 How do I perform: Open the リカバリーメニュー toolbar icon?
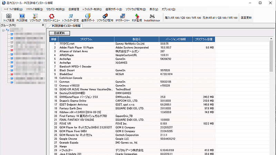tap(51, 18)
